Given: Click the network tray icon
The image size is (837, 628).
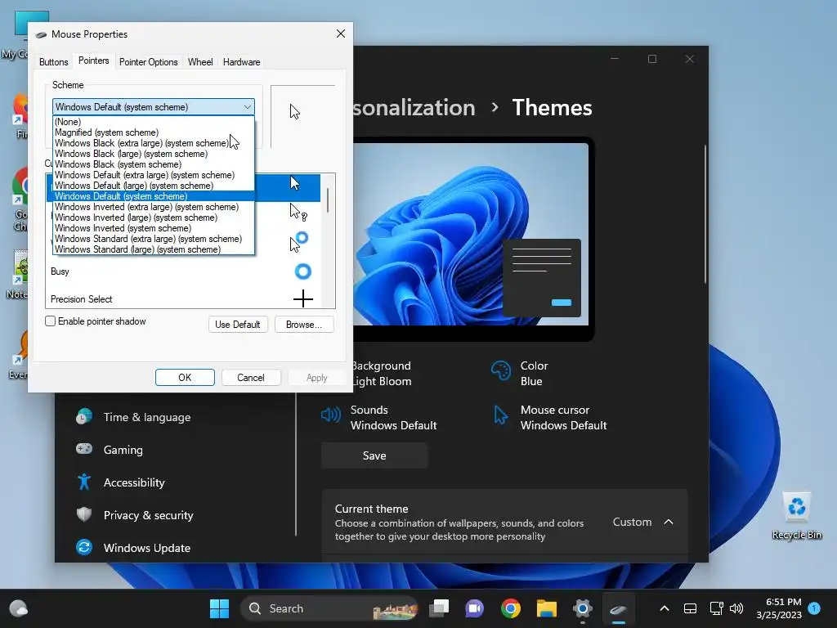Looking at the screenshot, I should pos(716,608).
